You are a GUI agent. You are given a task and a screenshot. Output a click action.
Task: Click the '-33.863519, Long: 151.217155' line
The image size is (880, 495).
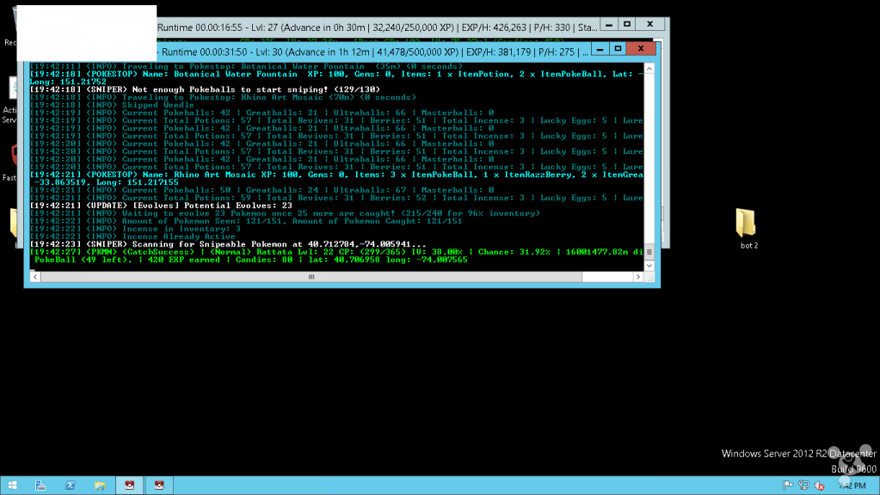[x=107, y=182]
